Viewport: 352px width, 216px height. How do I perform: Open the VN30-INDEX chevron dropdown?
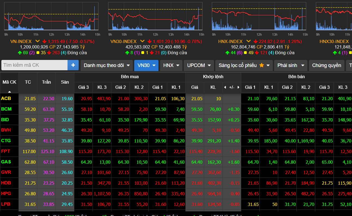click(x=142, y=41)
